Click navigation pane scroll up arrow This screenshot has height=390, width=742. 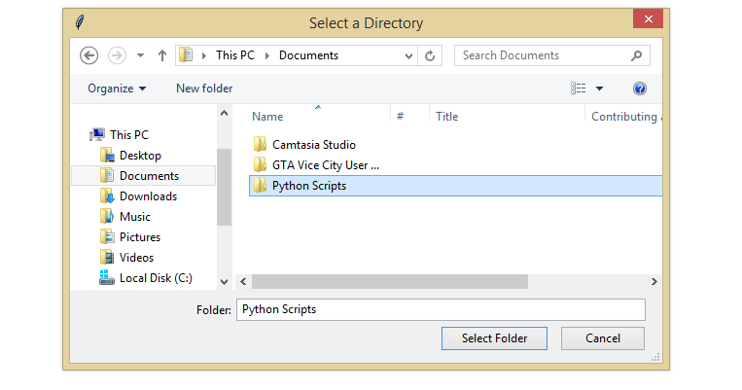coord(225,113)
